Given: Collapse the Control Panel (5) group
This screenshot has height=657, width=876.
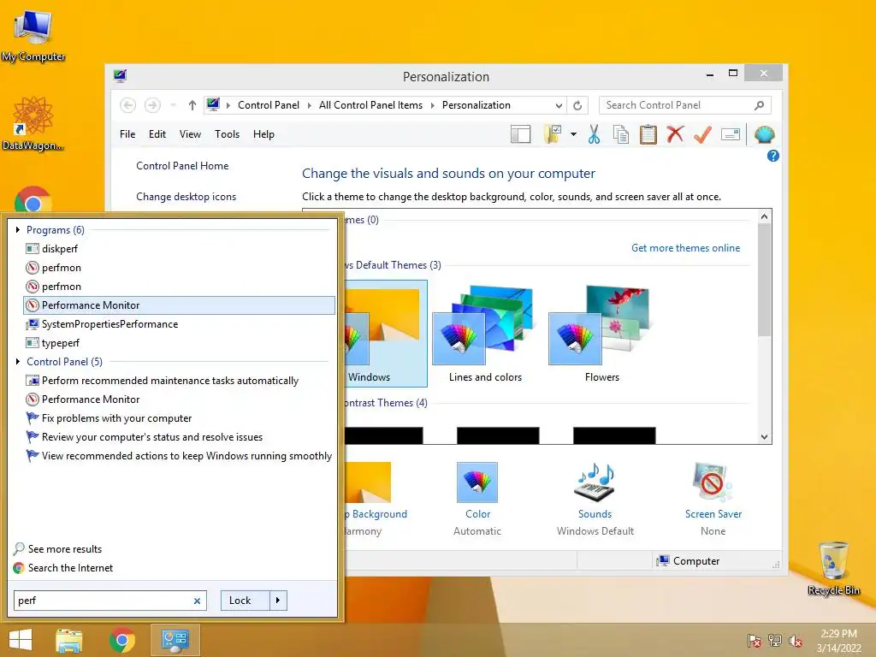Looking at the screenshot, I should (18, 362).
